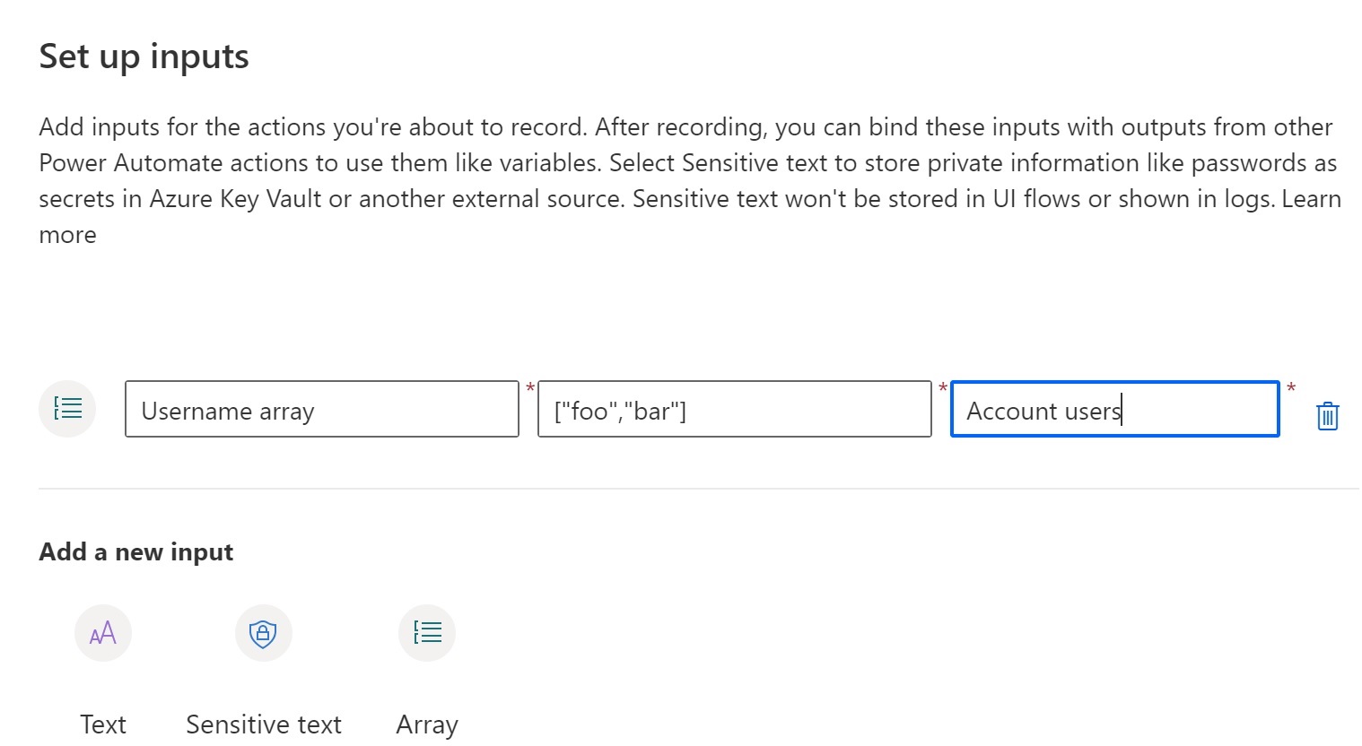The width and height of the screenshot is (1362, 746).
Task: Focus the ["foo","bar"] sample value field
Action: coord(734,410)
